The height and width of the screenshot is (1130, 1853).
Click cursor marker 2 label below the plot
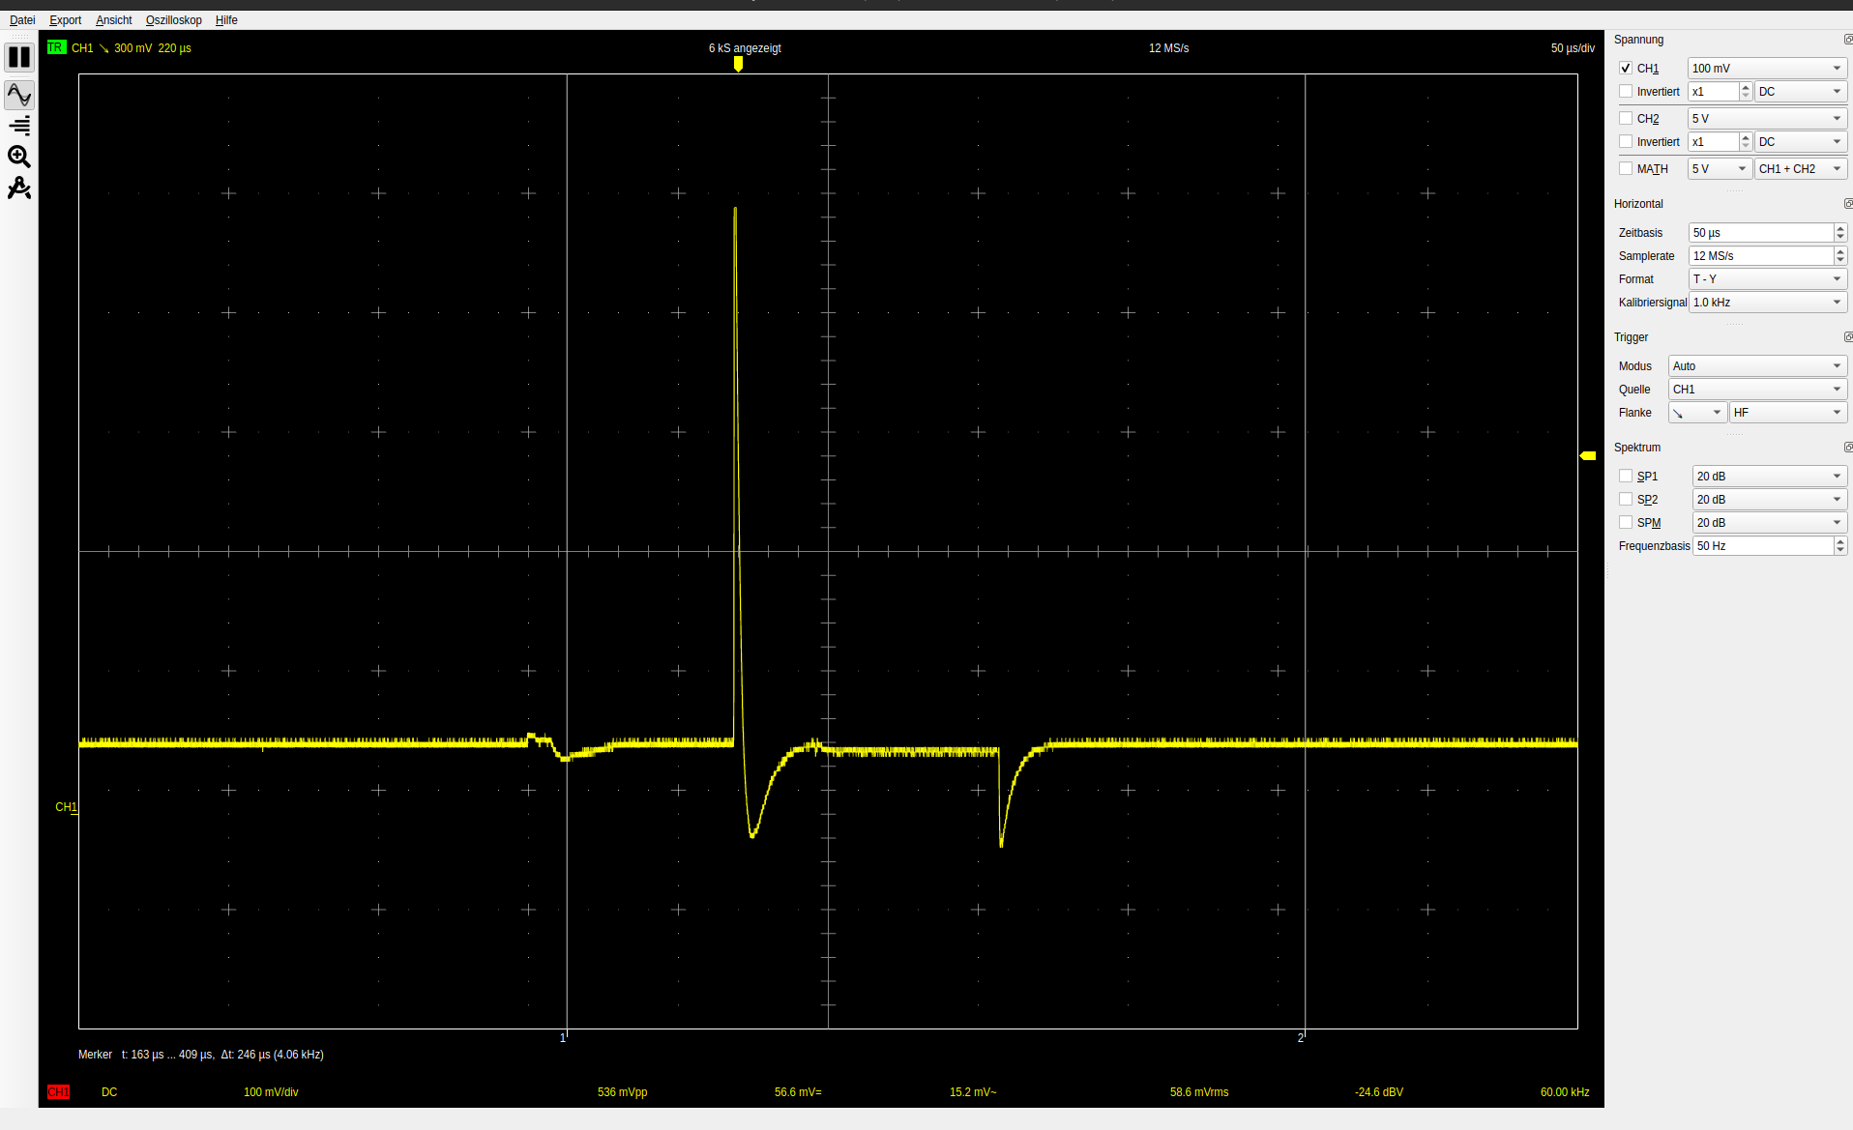(1301, 1038)
